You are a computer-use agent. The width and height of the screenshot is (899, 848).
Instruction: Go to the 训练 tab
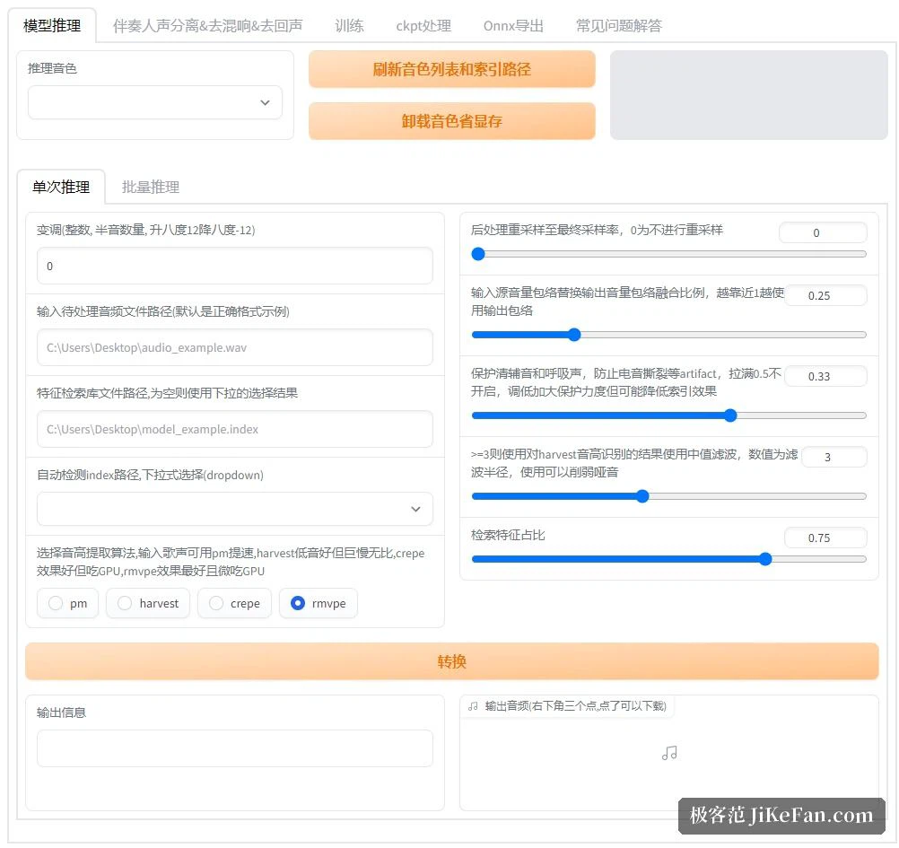pyautogui.click(x=349, y=26)
